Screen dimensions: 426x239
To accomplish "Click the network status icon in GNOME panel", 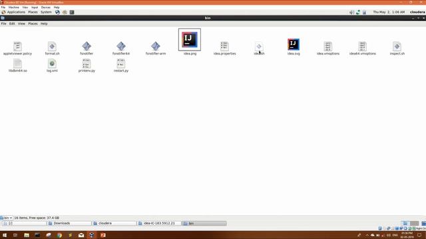I will 358,12.
